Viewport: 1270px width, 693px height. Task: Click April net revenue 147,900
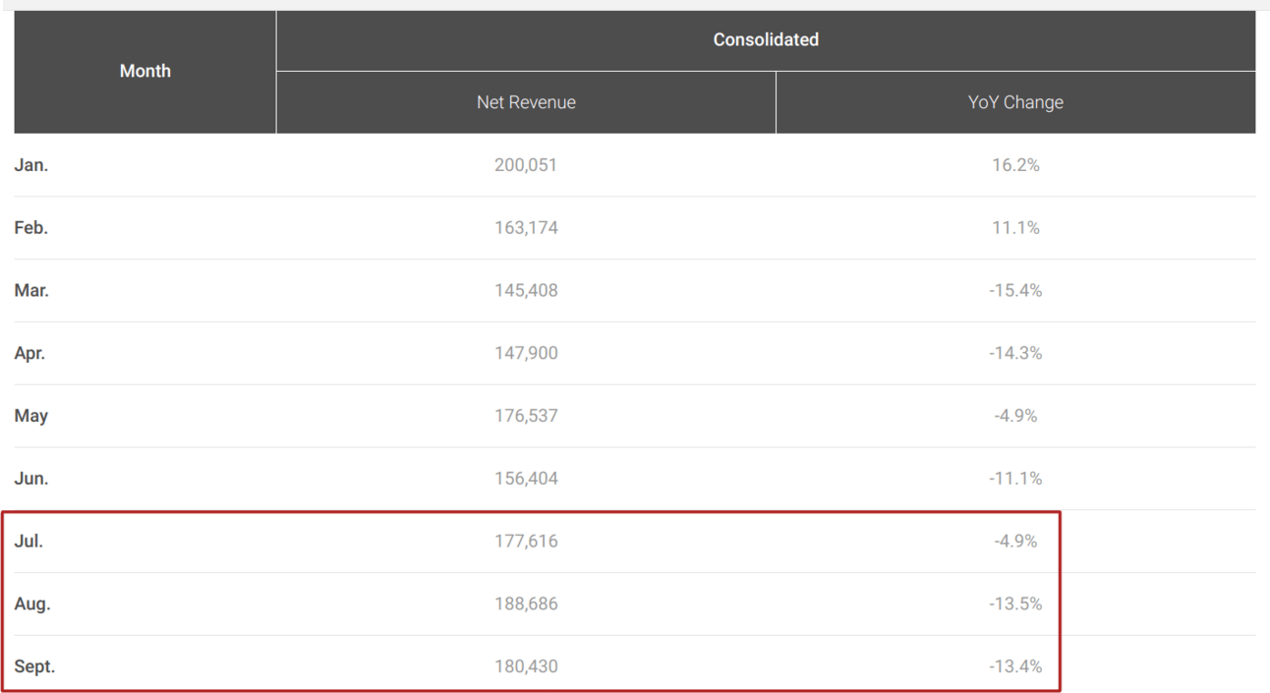526,353
